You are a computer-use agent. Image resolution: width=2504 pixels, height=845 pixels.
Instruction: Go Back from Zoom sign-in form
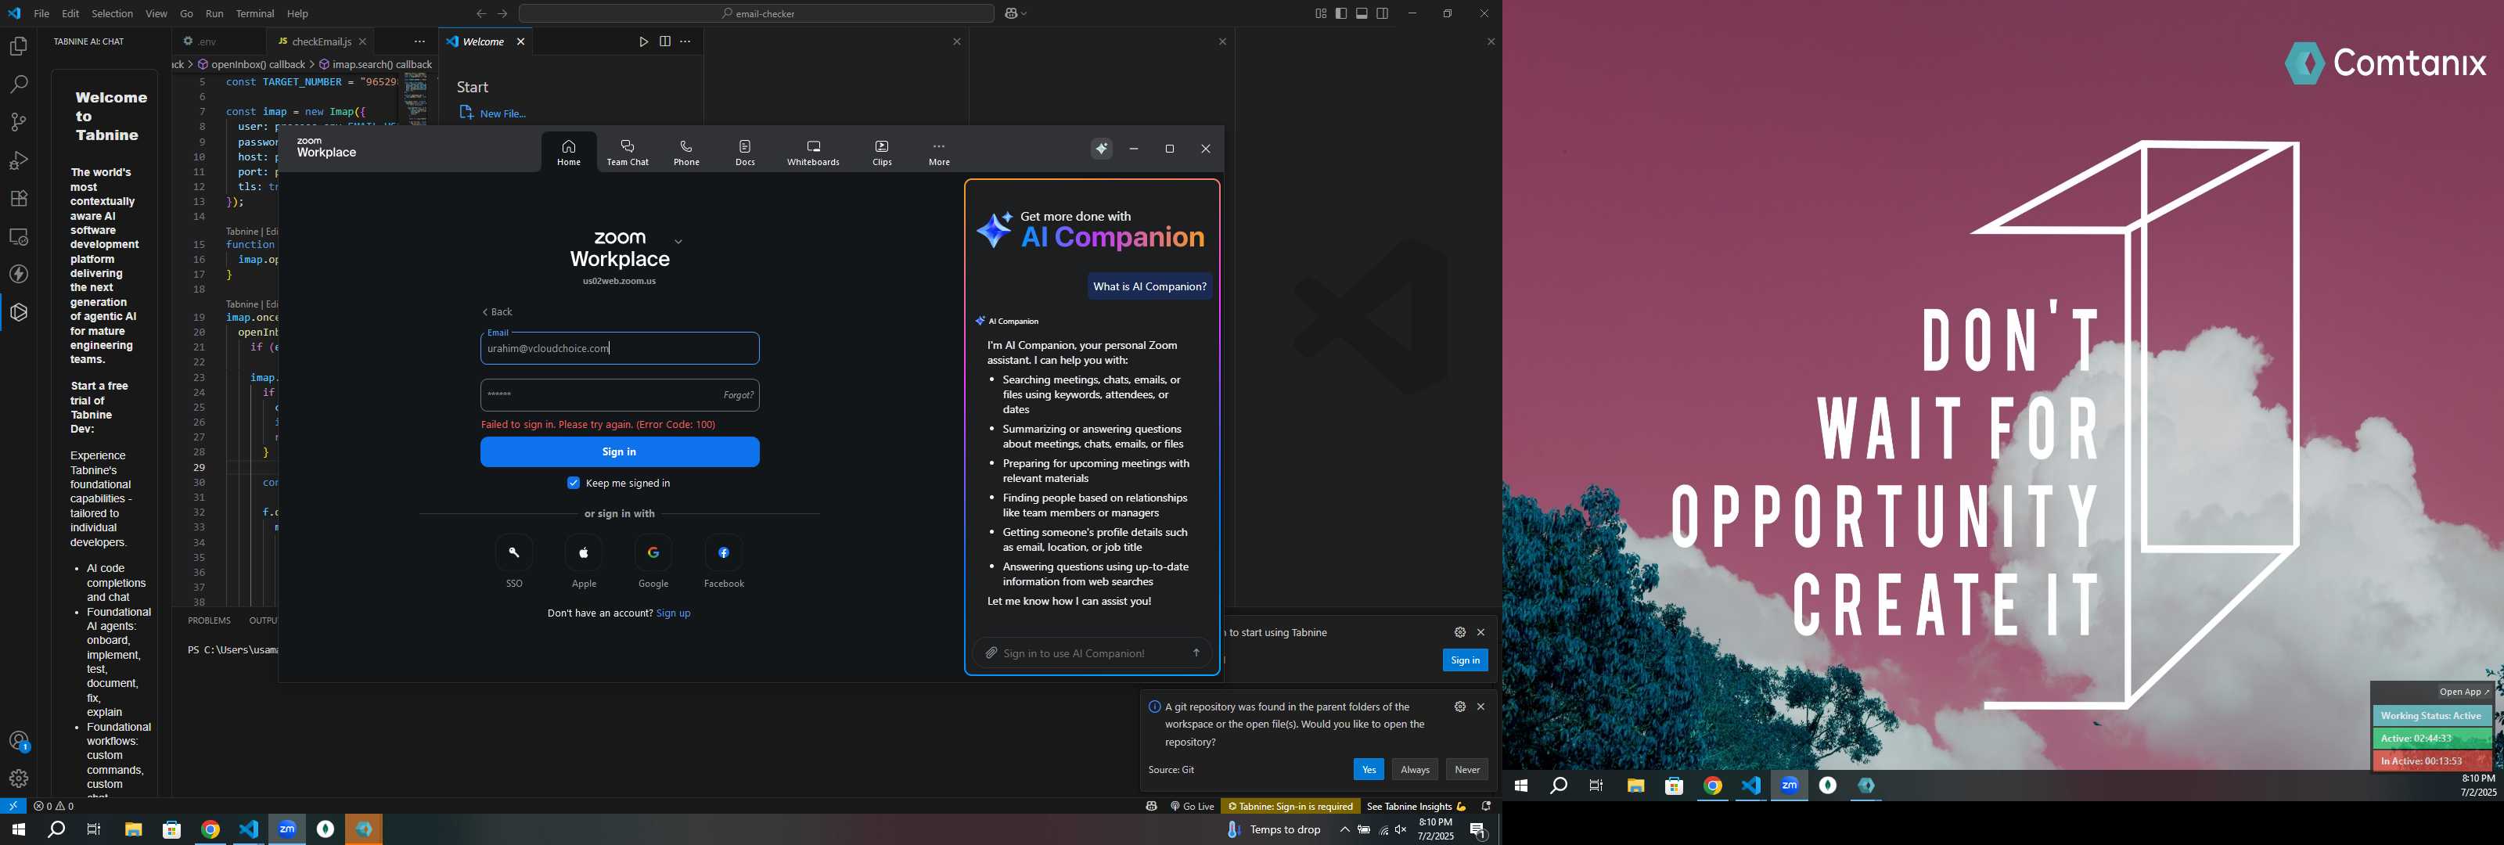497,312
